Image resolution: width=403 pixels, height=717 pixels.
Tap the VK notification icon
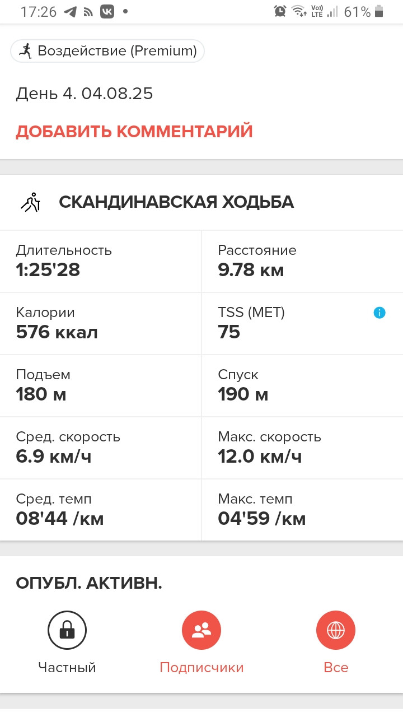point(107,12)
